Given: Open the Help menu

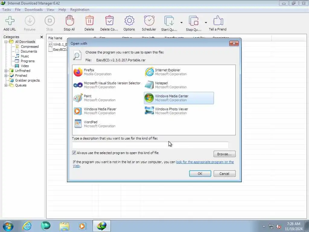Looking at the screenshot, I should (62, 10).
